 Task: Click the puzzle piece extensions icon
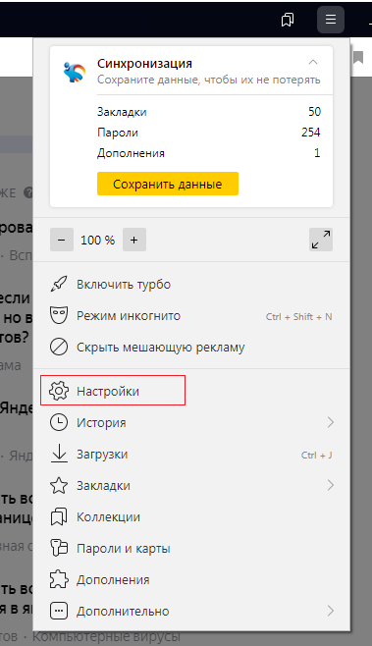pos(59,579)
